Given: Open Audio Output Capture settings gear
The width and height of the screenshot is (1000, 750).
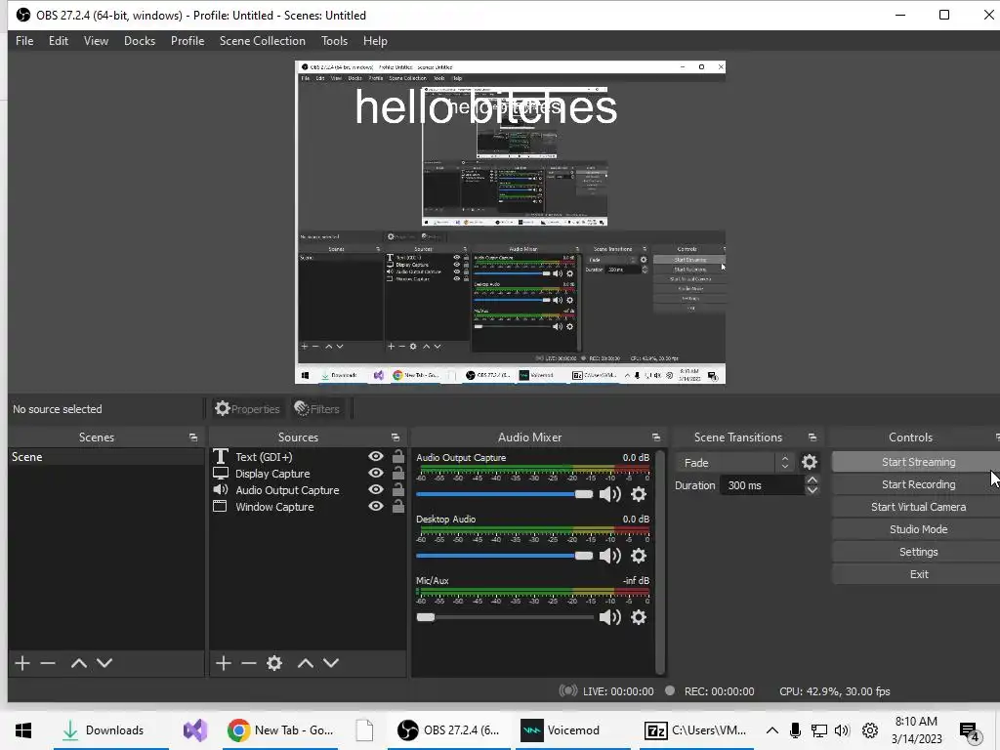Looking at the screenshot, I should 639,494.
